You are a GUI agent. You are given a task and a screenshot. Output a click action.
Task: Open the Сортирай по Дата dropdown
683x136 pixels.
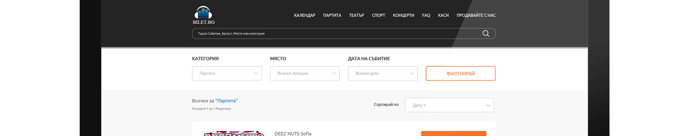point(449,105)
